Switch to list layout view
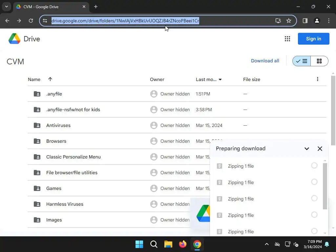 click(302, 61)
